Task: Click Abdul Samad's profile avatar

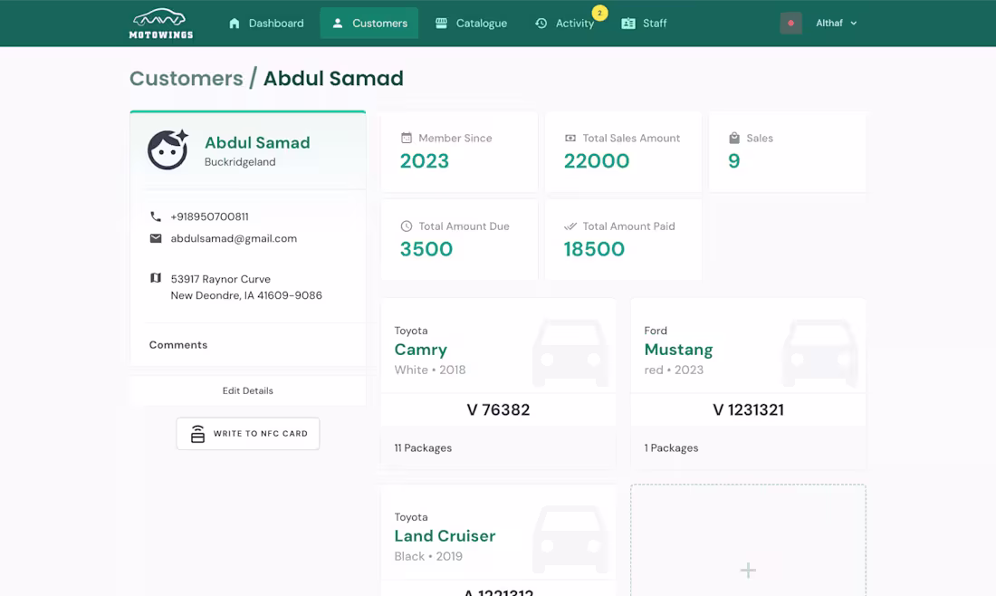Action: coord(168,150)
